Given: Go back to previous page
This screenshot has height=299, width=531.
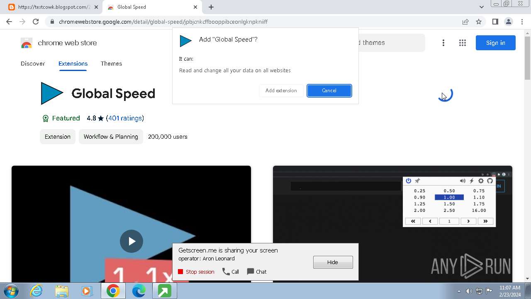Looking at the screenshot, I should tap(9, 22).
